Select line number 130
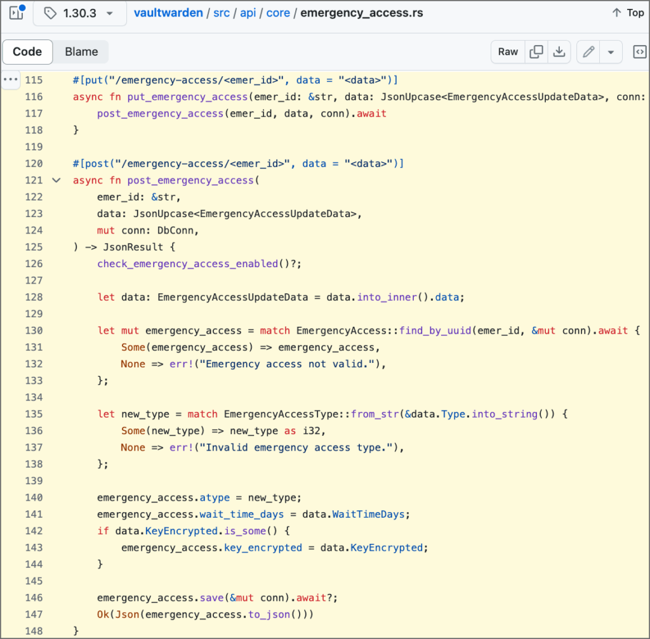This screenshot has width=650, height=639. click(x=34, y=331)
